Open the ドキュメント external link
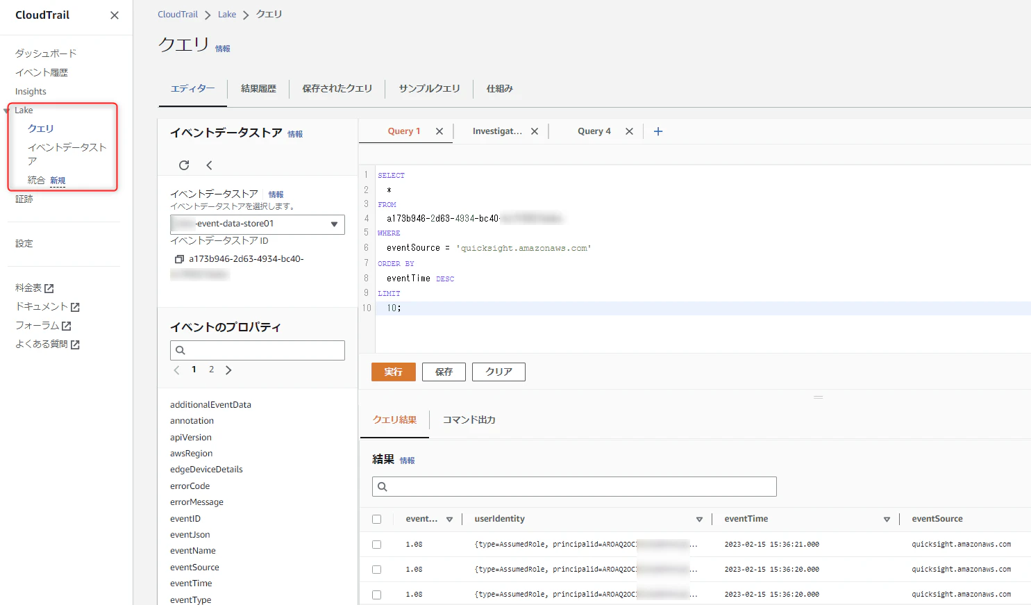The height and width of the screenshot is (605, 1031). (x=47, y=306)
